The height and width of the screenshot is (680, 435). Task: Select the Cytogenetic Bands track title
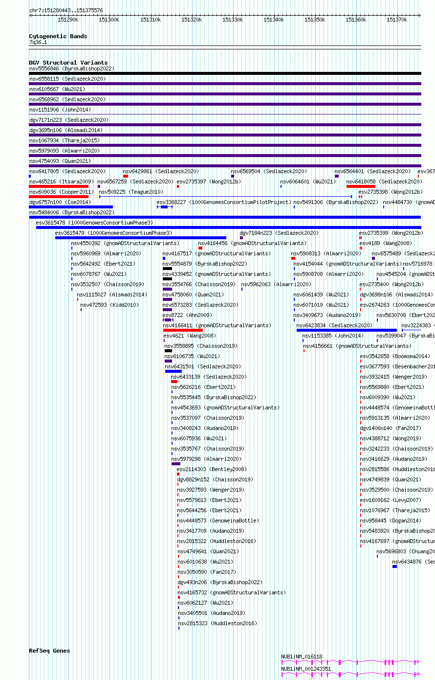coord(58,36)
